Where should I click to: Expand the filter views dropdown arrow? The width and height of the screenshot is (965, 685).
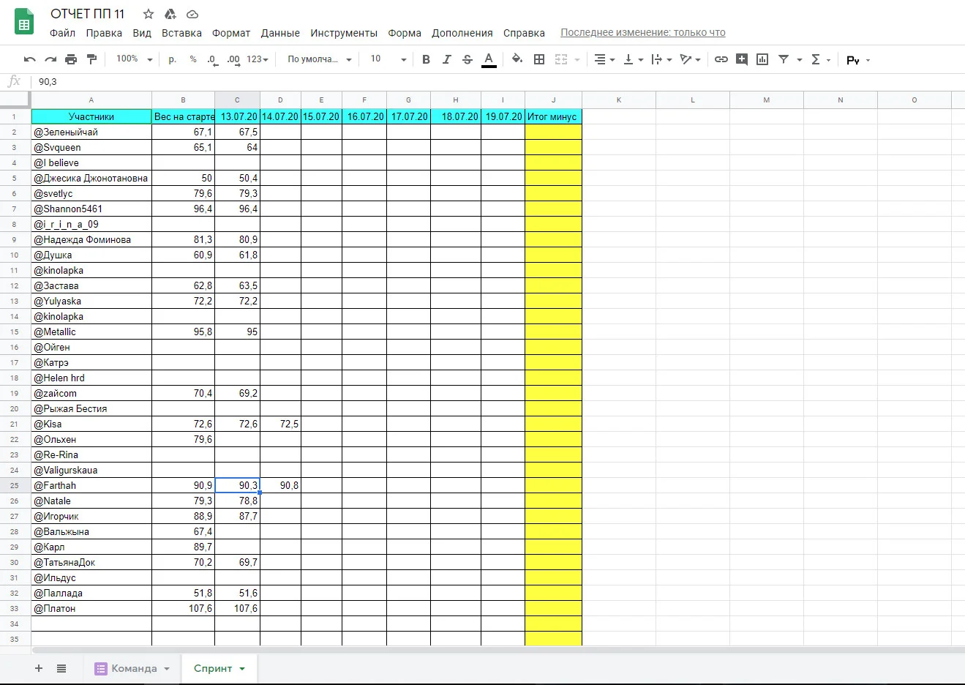pyautogui.click(x=800, y=60)
